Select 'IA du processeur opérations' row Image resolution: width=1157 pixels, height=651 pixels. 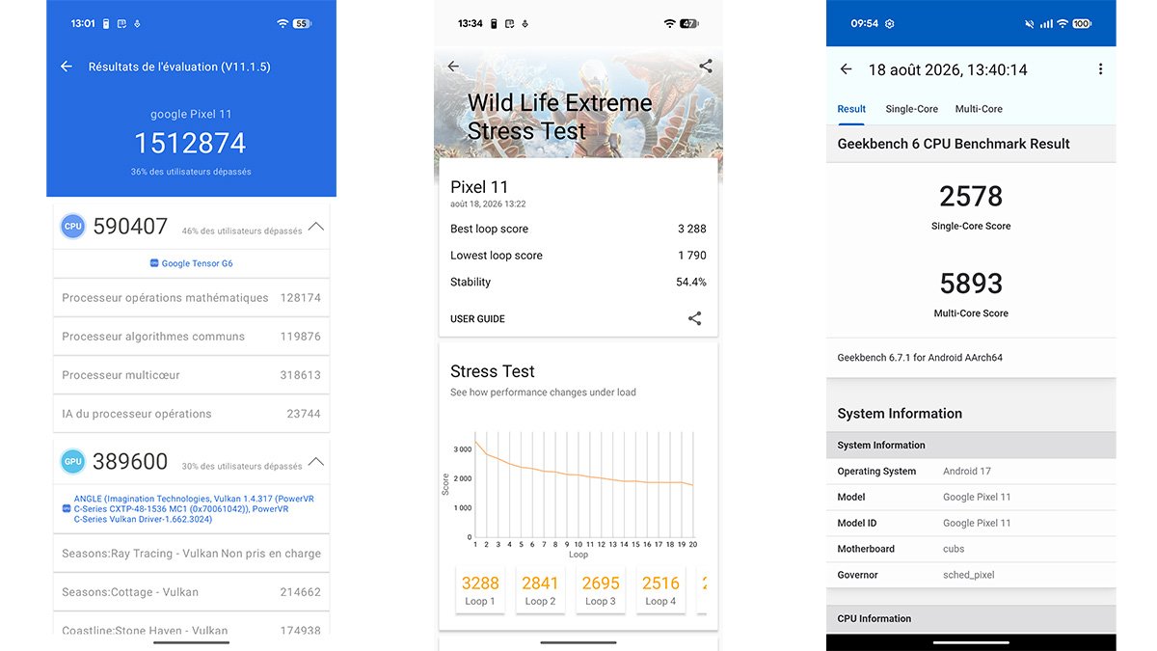191,414
